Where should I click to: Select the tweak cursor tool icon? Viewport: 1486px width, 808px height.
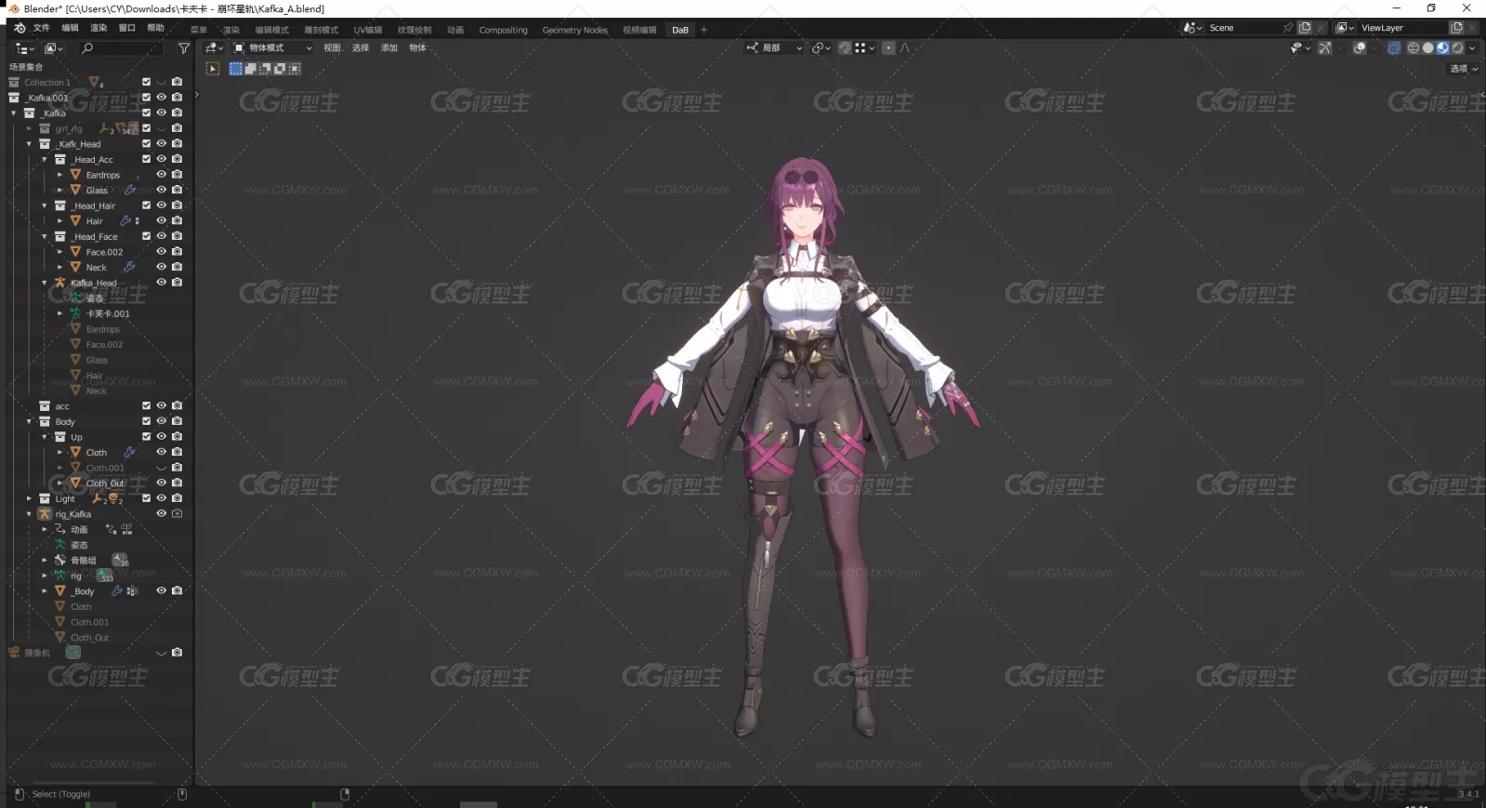click(x=213, y=69)
